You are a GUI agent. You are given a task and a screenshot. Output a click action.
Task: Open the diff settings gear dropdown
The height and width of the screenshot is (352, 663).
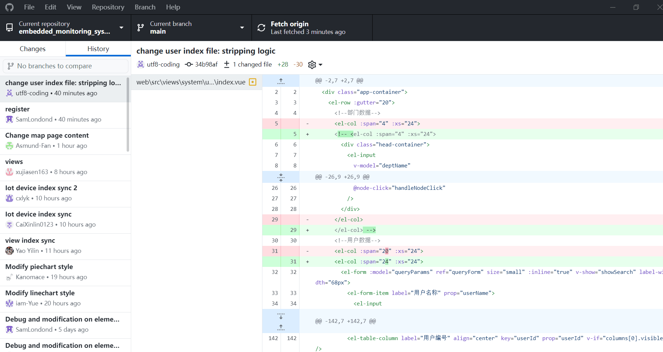[x=315, y=64]
